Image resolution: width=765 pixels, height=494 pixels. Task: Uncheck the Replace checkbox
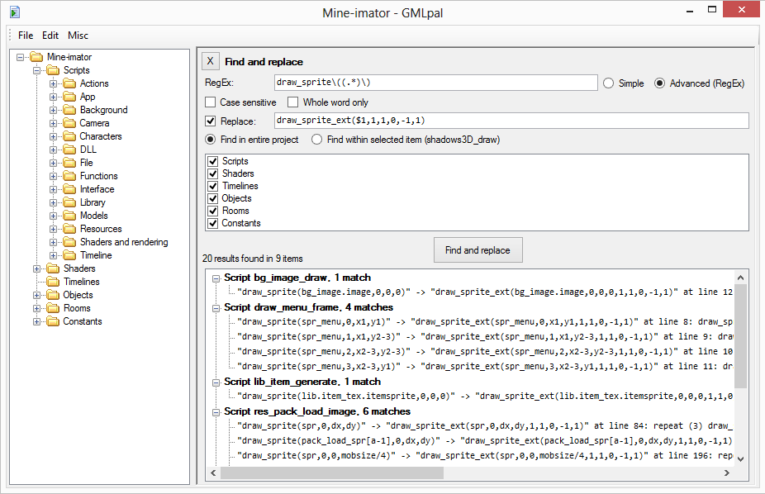click(x=211, y=121)
